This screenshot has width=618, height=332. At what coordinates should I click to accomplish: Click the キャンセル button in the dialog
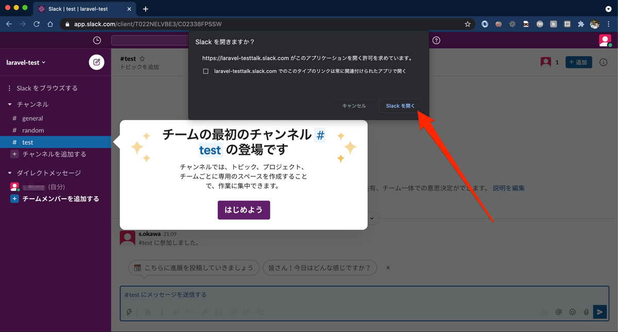(x=354, y=106)
